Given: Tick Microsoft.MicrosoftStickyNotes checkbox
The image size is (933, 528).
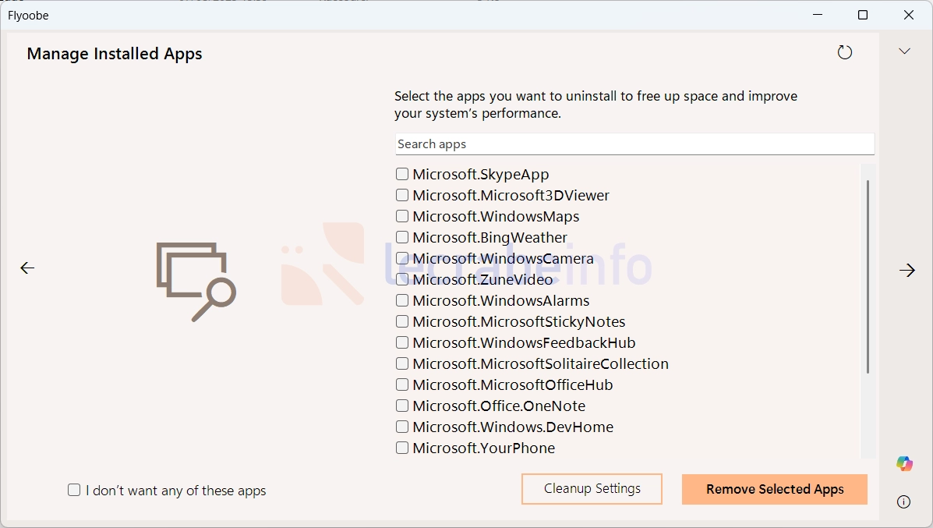Looking at the screenshot, I should [x=402, y=321].
